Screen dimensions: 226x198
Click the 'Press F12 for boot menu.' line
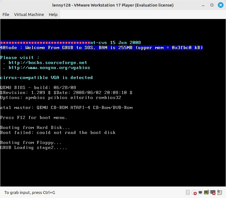[x=33, y=118]
